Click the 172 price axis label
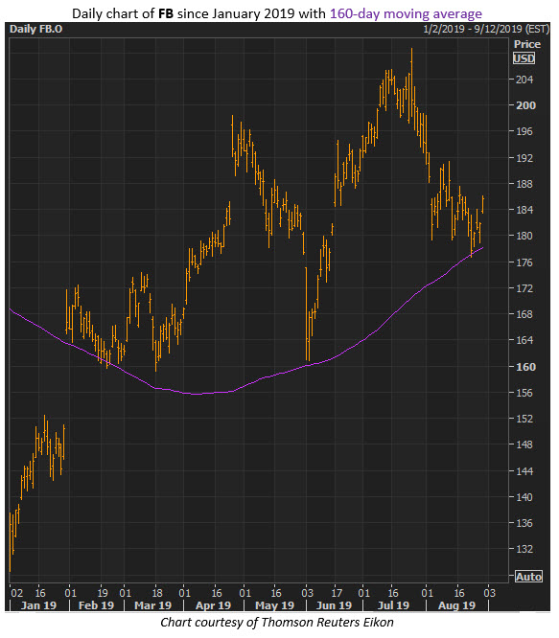 point(524,288)
